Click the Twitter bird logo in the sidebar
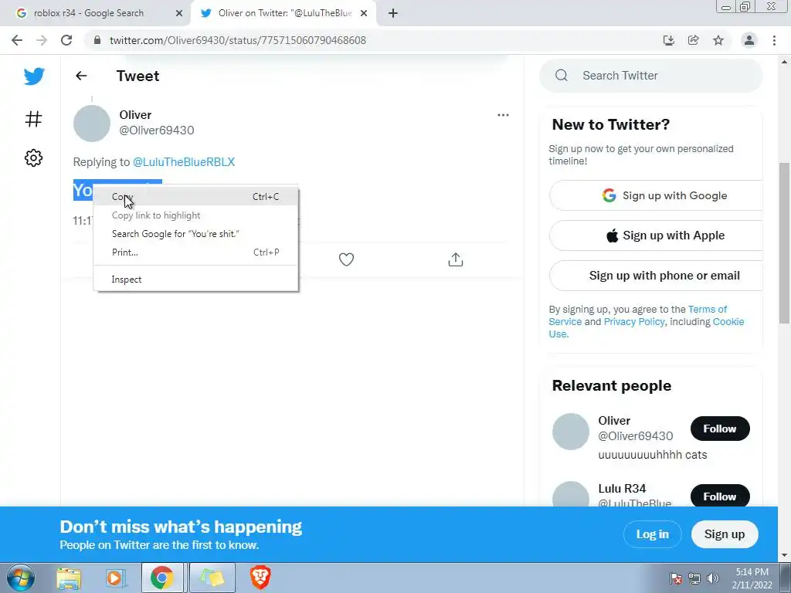This screenshot has width=791, height=593. pyautogui.click(x=34, y=76)
